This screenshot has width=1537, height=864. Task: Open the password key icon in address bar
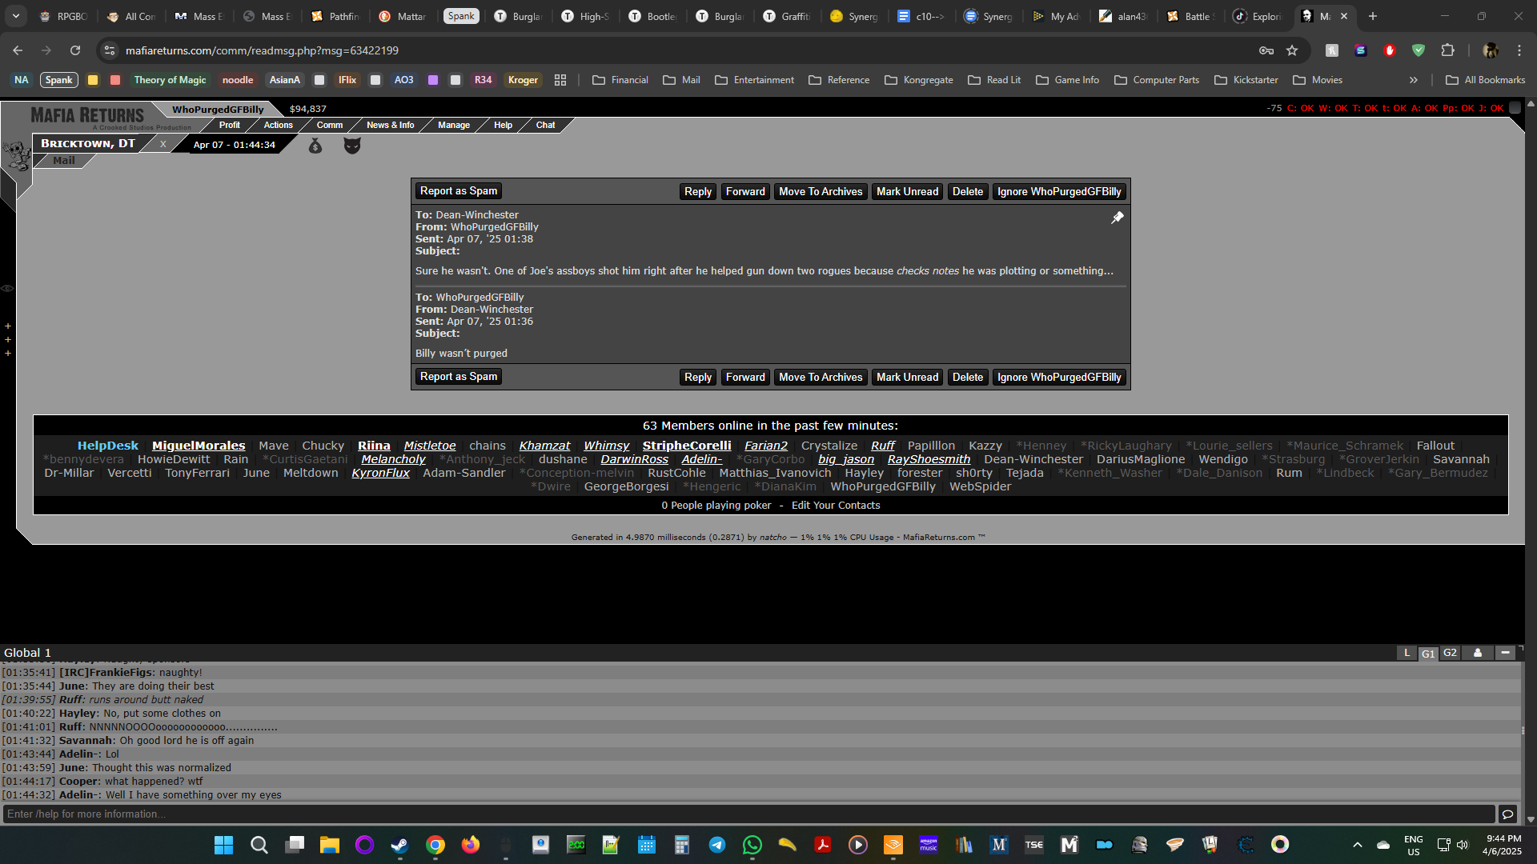point(1266,50)
